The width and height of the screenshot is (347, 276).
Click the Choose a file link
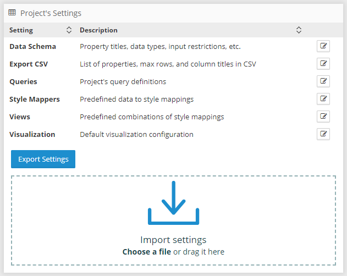pyautogui.click(x=146, y=252)
